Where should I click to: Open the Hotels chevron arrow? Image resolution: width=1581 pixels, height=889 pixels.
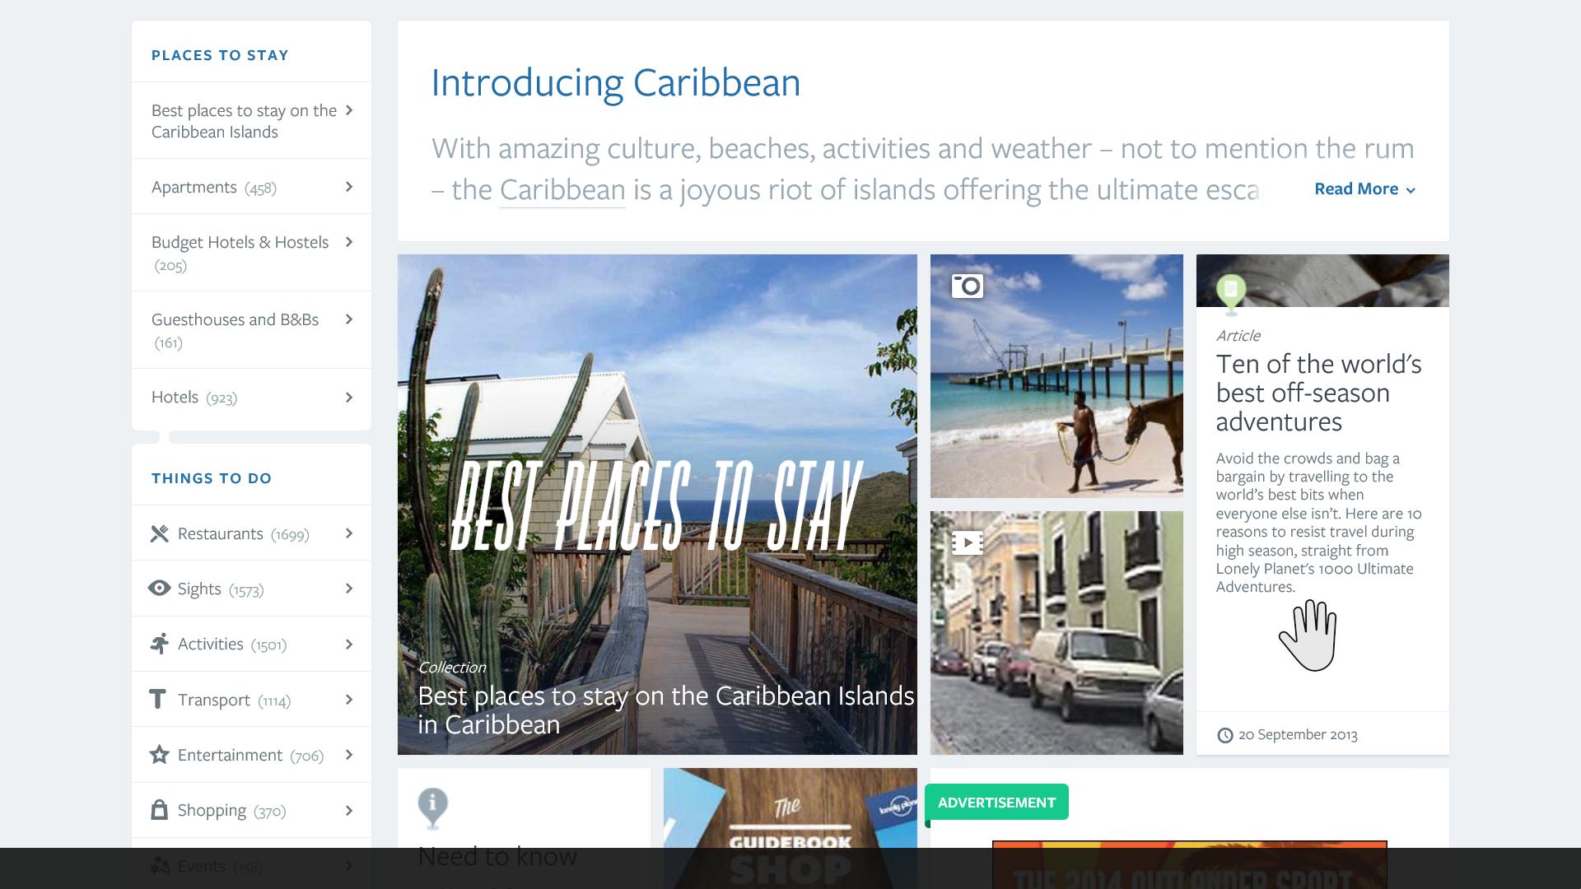349,398
